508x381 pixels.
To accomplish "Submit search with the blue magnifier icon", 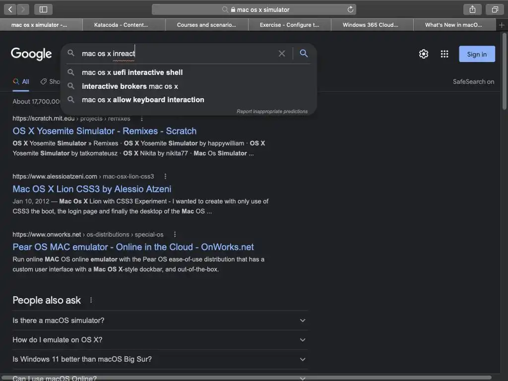I will point(304,53).
